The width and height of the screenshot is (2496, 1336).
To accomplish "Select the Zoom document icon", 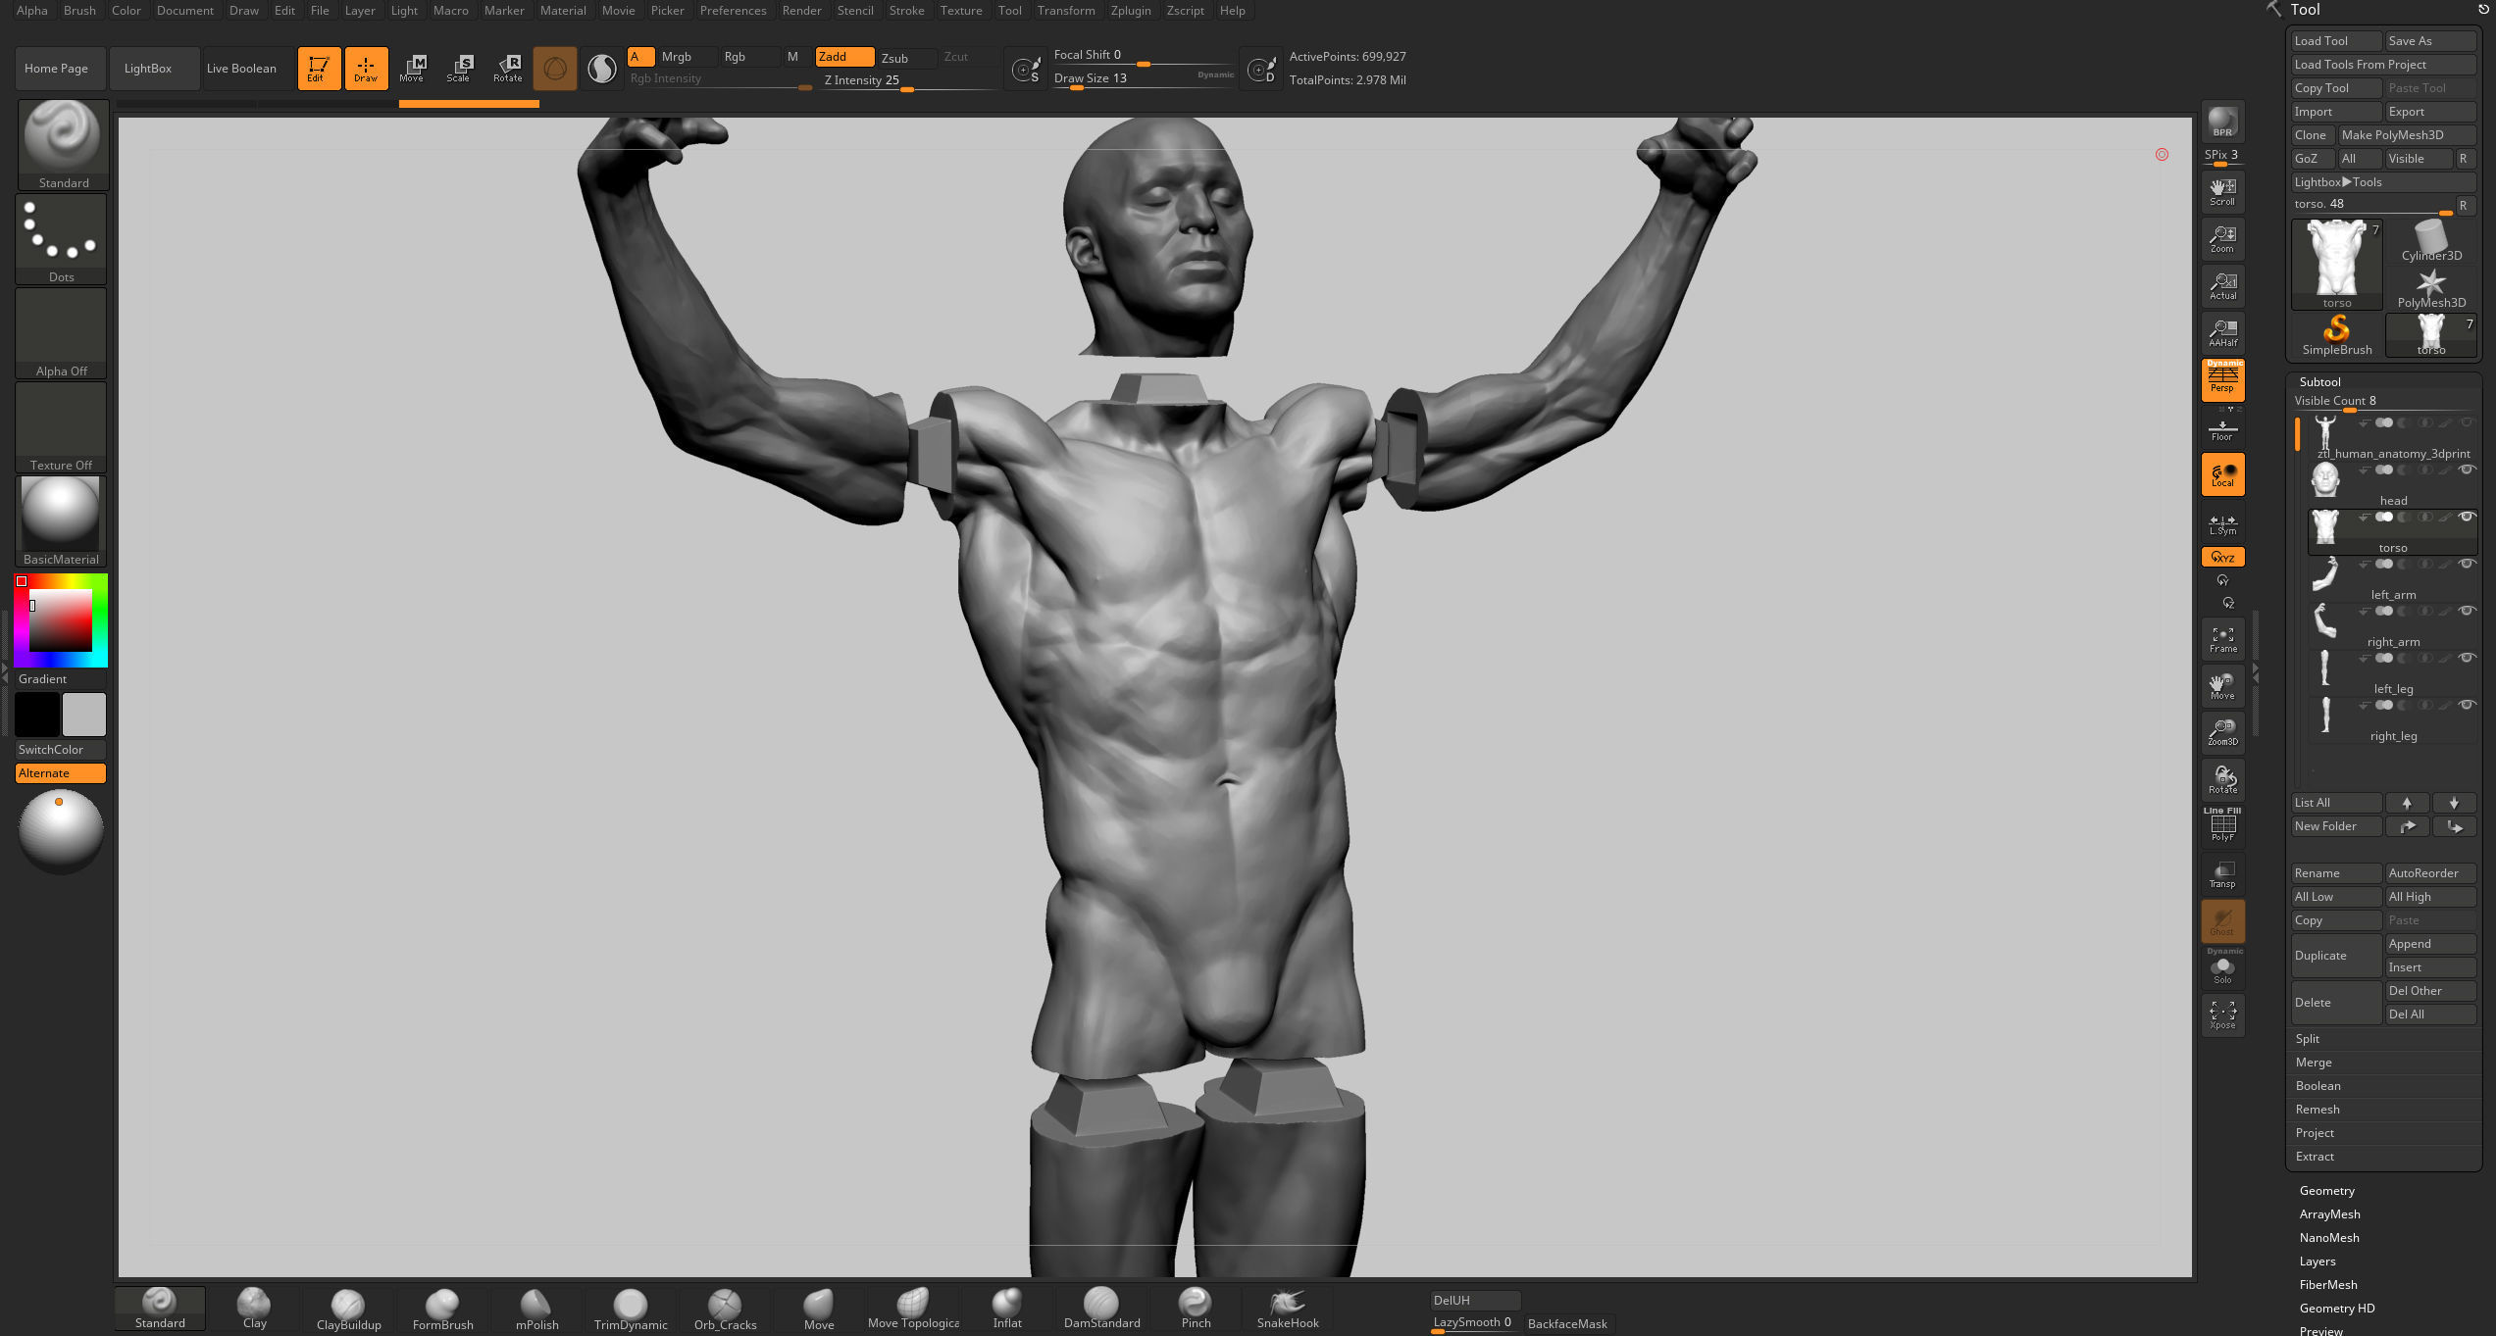I will [2222, 239].
